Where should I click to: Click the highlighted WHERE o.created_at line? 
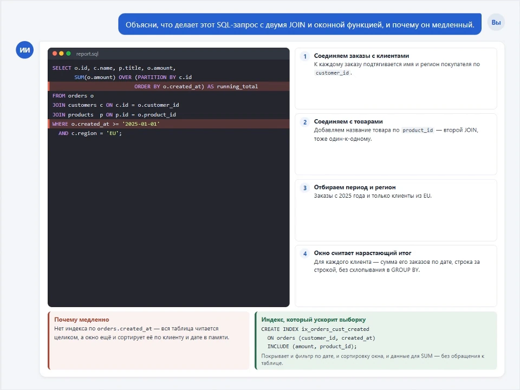point(168,124)
